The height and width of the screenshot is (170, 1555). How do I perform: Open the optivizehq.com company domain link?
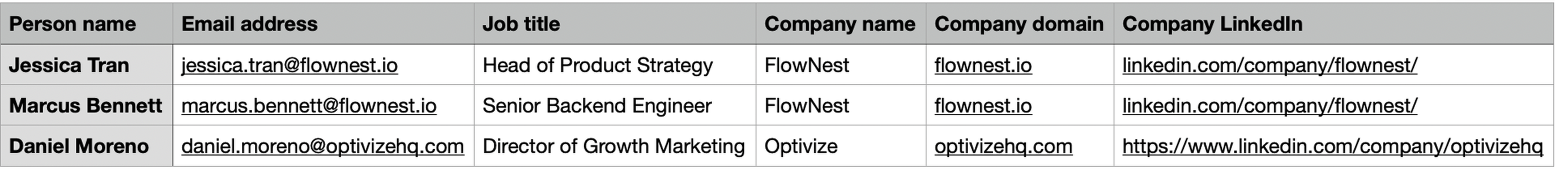1003,146
